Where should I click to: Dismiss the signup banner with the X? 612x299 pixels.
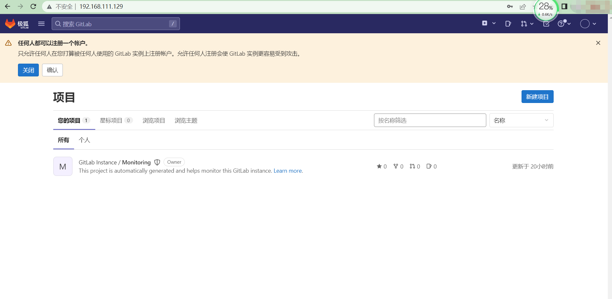[x=598, y=43]
